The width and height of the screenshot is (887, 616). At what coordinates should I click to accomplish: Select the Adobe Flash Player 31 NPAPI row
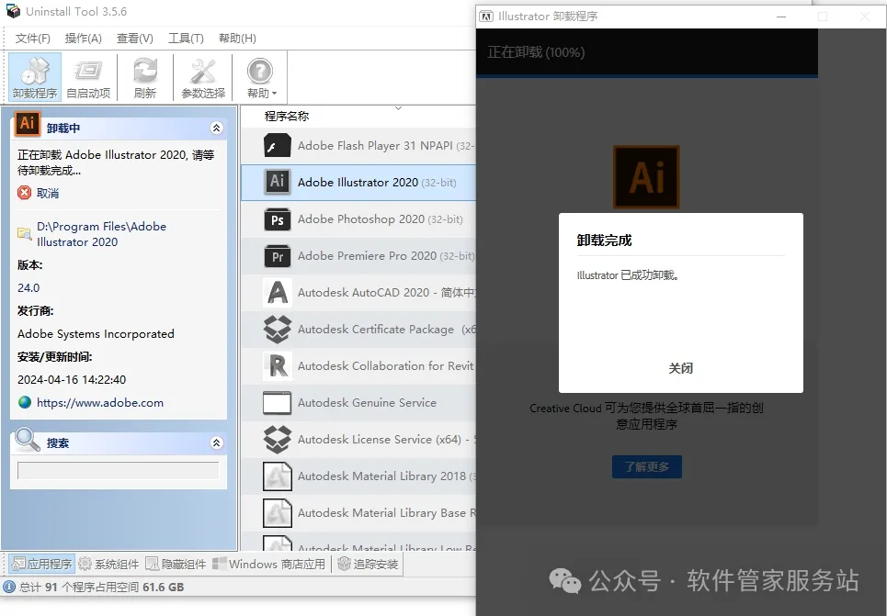358,146
